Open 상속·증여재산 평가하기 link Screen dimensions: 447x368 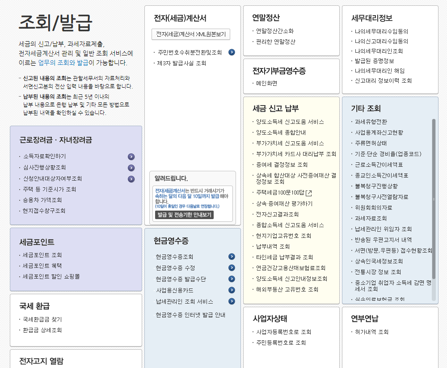[284, 204]
